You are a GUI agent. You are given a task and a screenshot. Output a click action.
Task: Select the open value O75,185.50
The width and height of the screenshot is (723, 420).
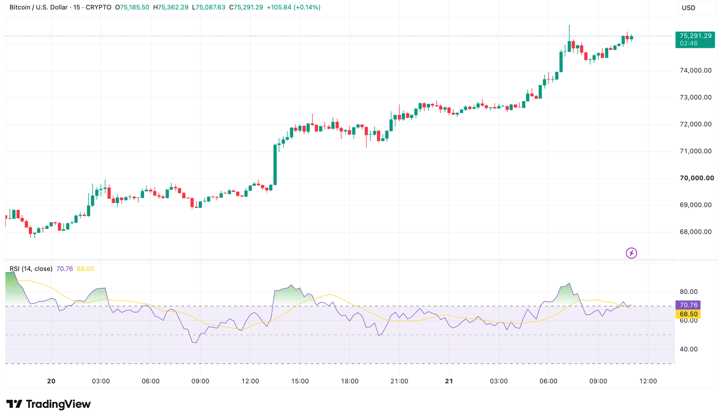[132, 7]
